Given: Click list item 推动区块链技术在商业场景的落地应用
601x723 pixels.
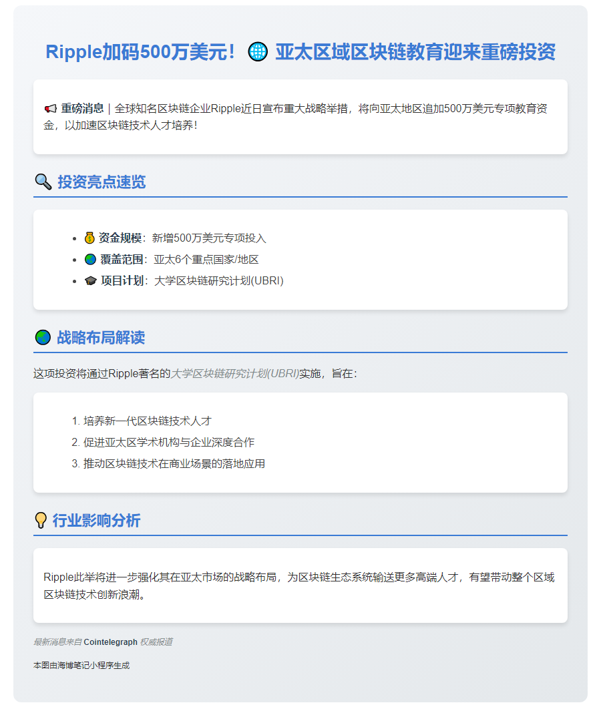Looking at the screenshot, I should 174,463.
